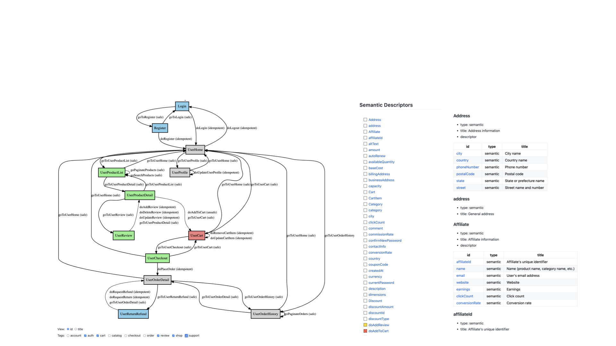This screenshot has width=616, height=346.
Task: Click the Register node in diagram
Action: [160, 128]
